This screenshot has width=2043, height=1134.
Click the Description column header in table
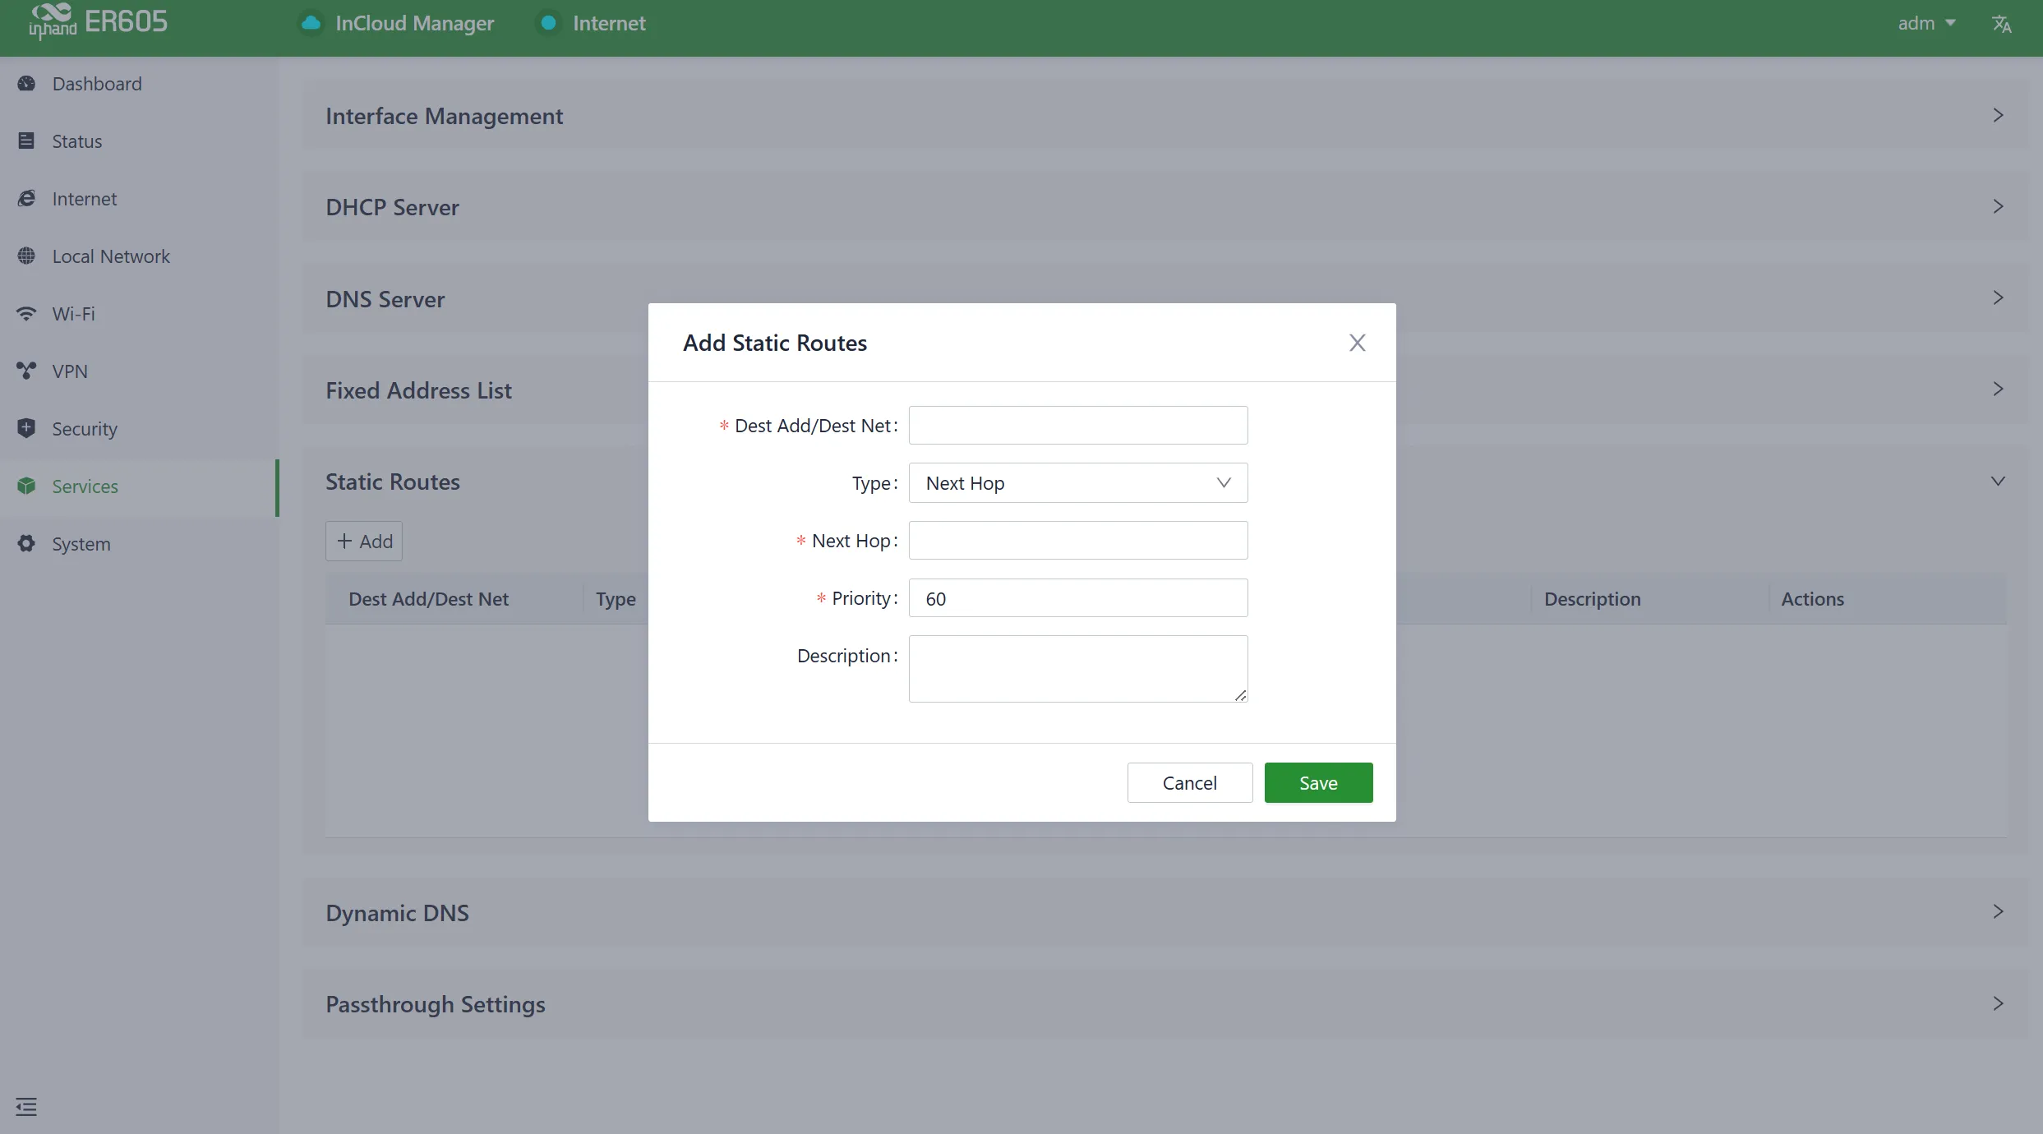[1592, 599]
